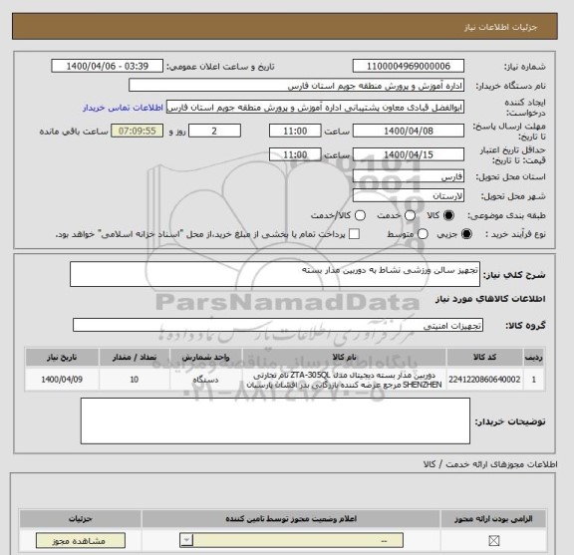The image size is (574, 555).
Task: Click the ZTA-305QL product name cell
Action: [344, 380]
